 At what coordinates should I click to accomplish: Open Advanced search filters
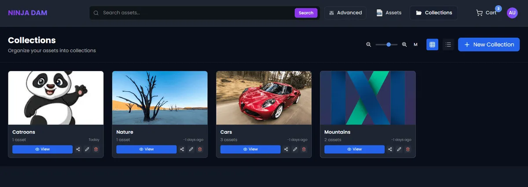345,13
